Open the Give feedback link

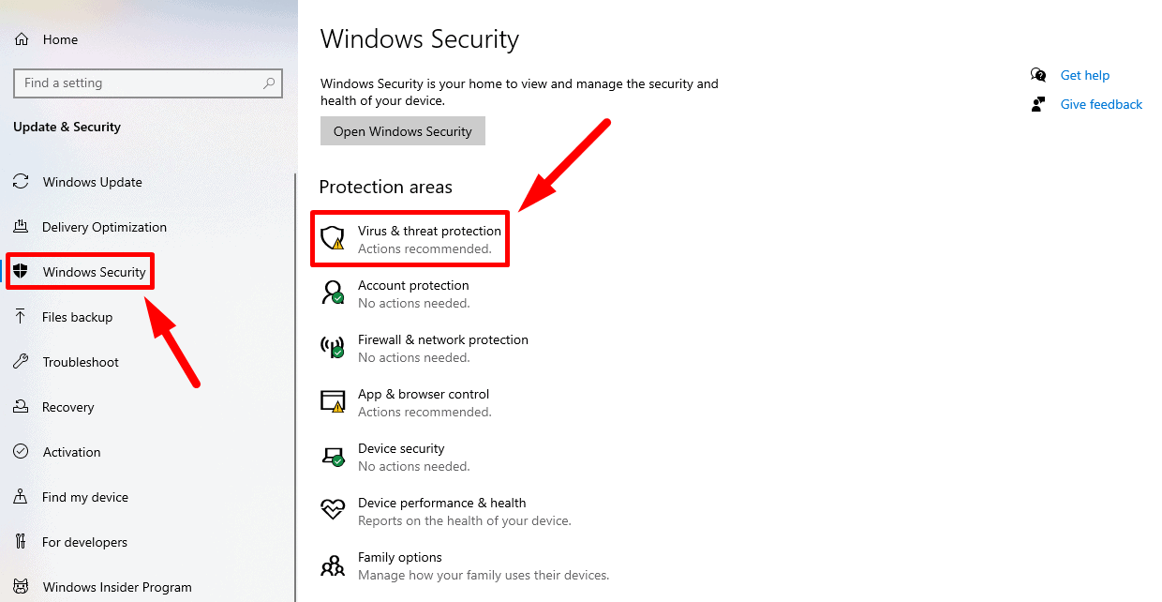1101,104
